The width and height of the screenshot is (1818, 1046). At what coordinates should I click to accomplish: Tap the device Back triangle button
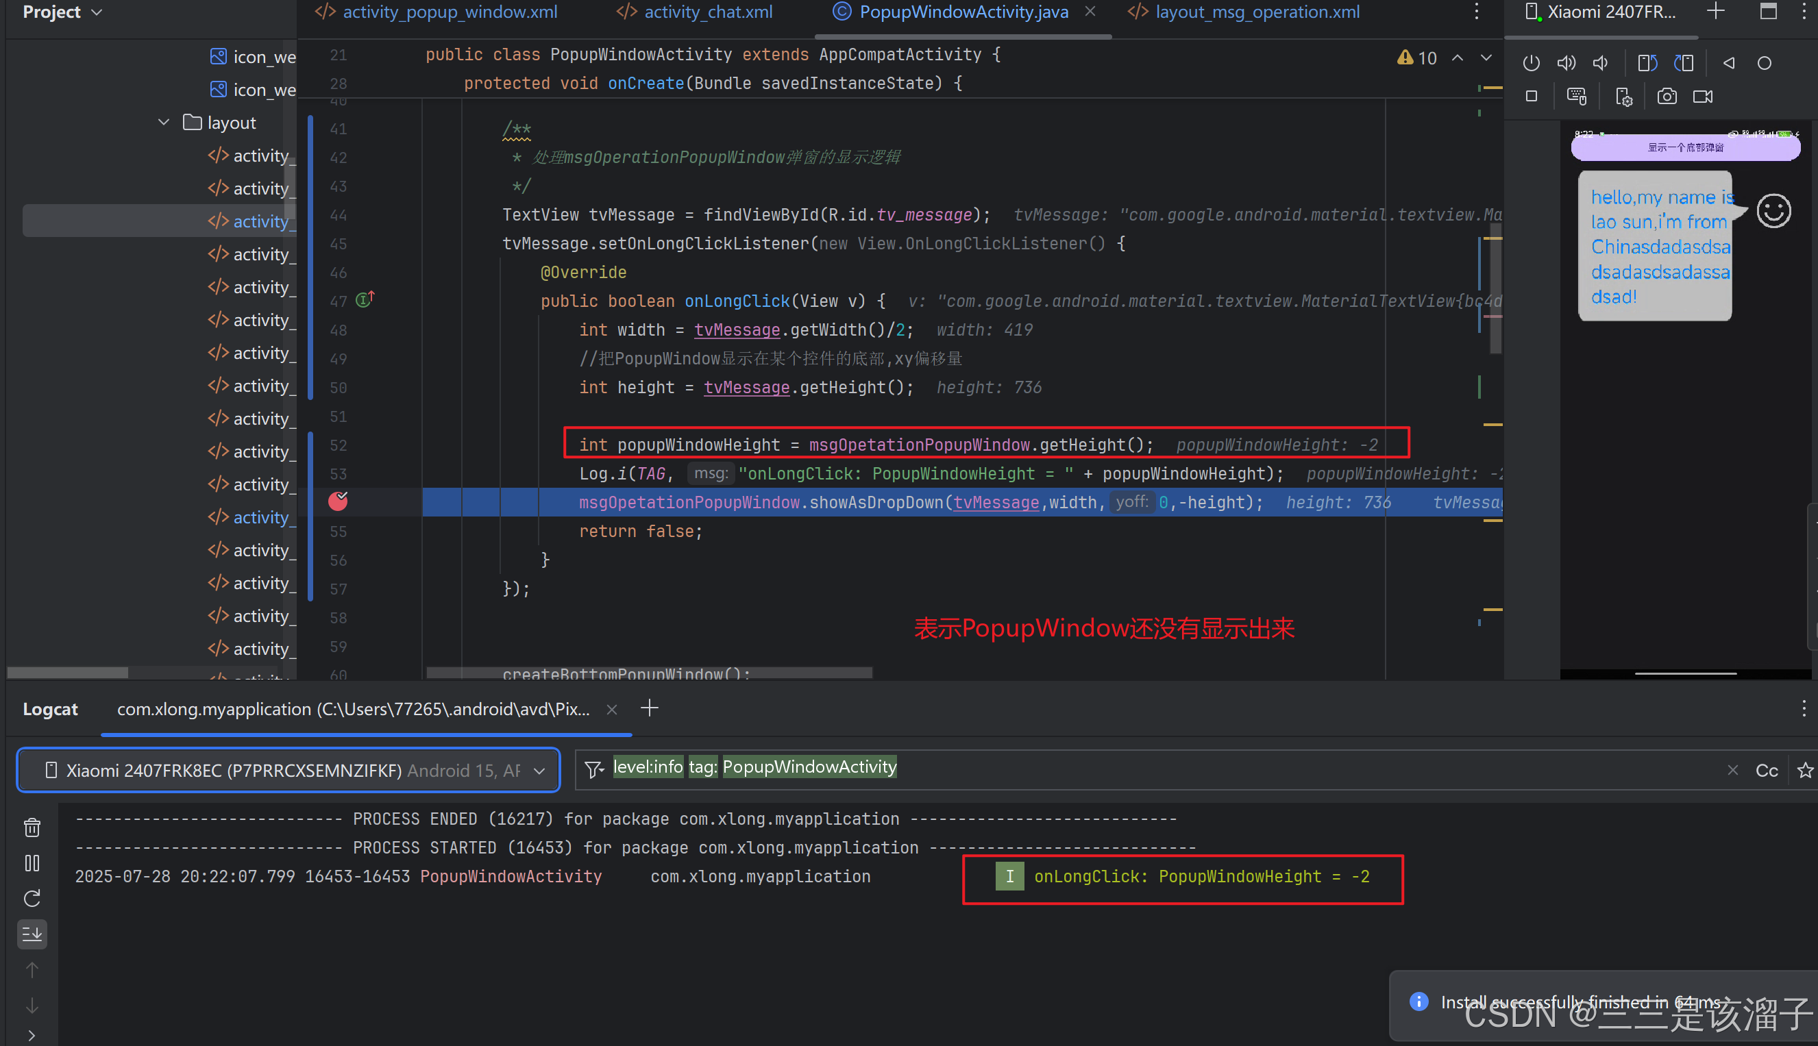point(1729,63)
